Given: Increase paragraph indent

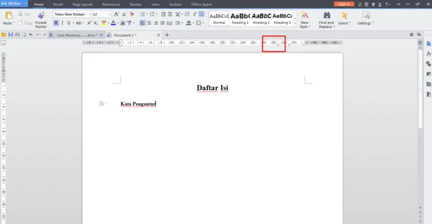Looking at the screenshot, I should pos(170,14).
